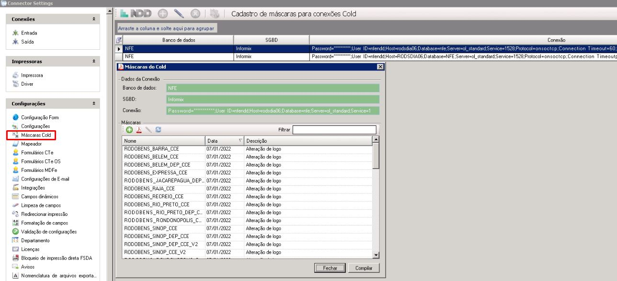Click the red PDF icon in Máscaras toolbar
This screenshot has height=281, width=617.
click(139, 130)
